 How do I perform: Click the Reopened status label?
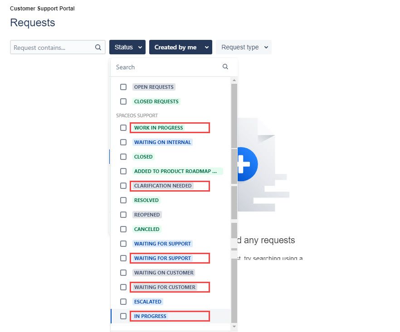147,215
